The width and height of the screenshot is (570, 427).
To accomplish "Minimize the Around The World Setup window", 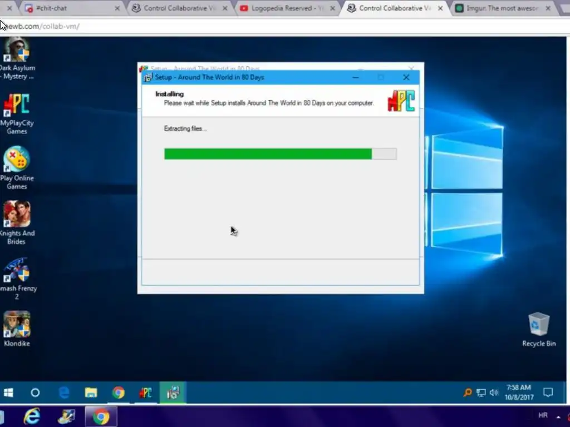I will (356, 77).
